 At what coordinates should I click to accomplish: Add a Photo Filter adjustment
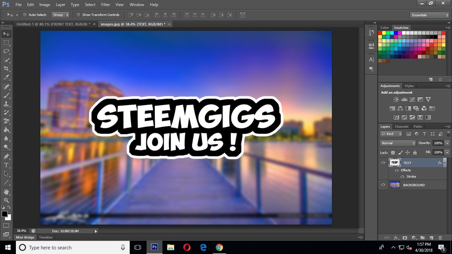click(x=416, y=108)
